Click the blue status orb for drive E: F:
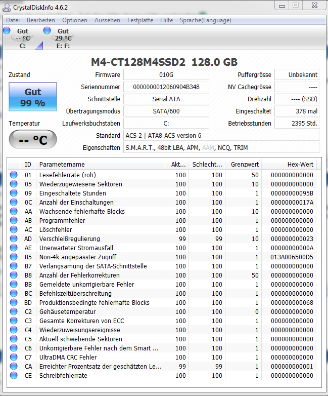Viewport: 328px width, 396px height. coord(47,30)
